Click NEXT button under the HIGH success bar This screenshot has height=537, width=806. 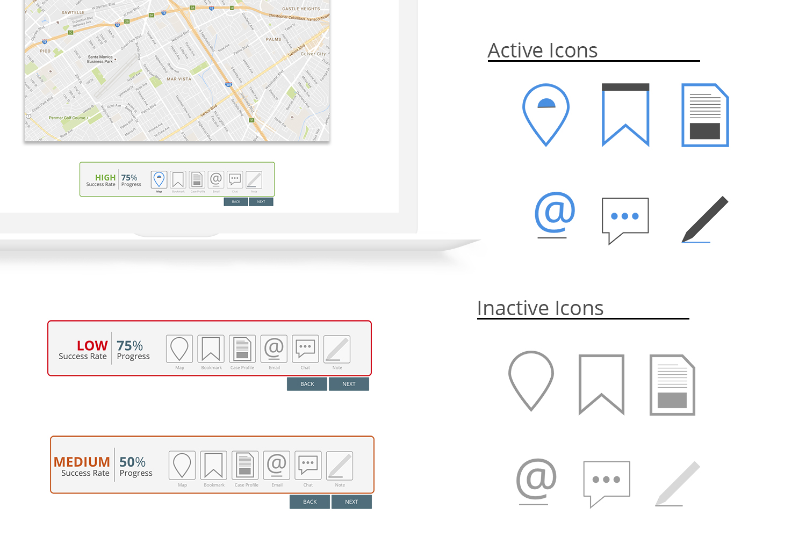[261, 202]
